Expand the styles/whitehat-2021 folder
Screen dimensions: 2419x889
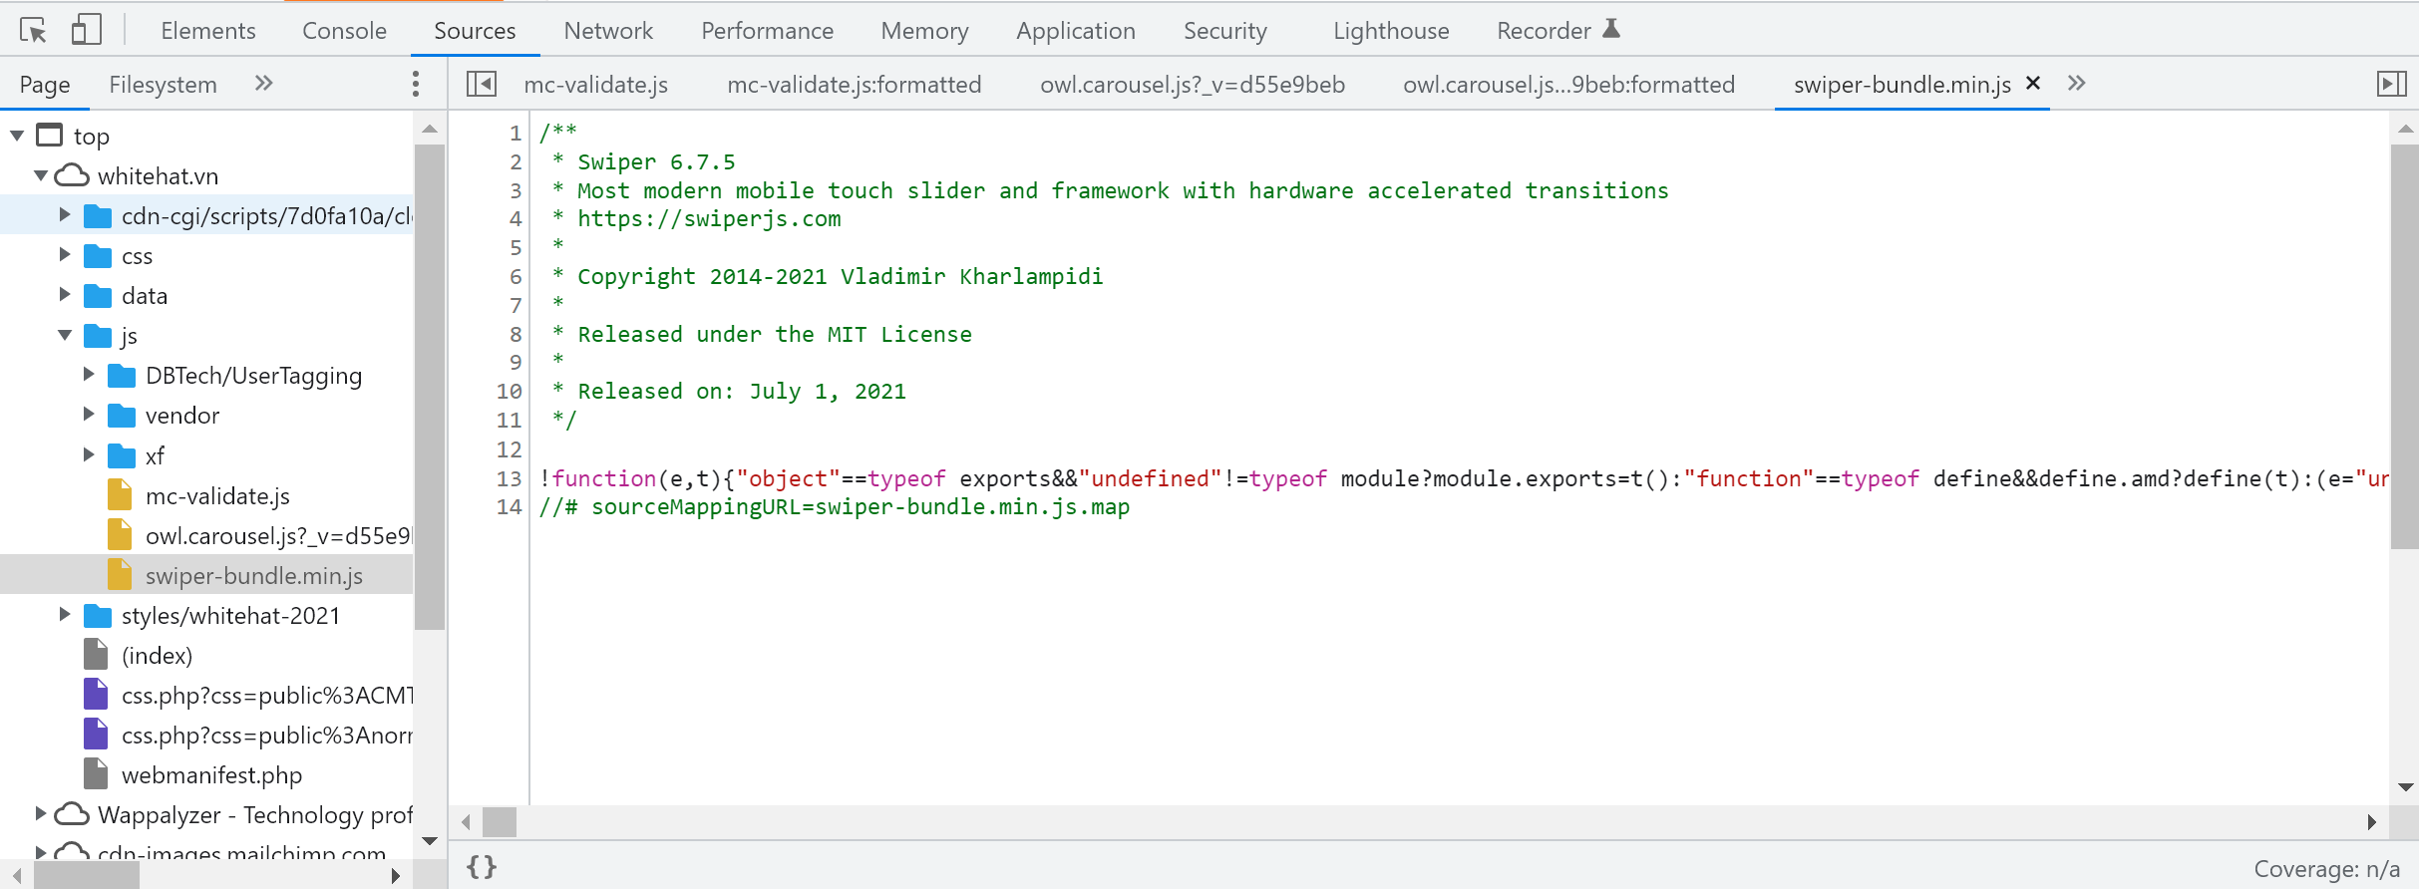tap(65, 615)
